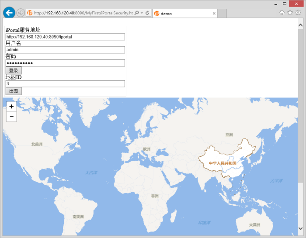Click the 用户名 field containing admin
This screenshot has width=306, height=238.
pyautogui.click(x=65, y=50)
